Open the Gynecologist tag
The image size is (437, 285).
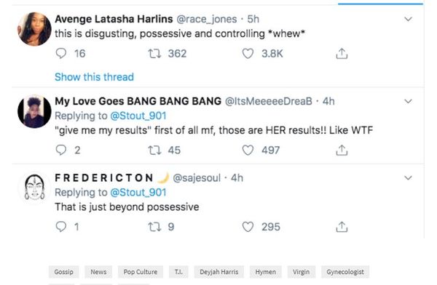coord(345,272)
